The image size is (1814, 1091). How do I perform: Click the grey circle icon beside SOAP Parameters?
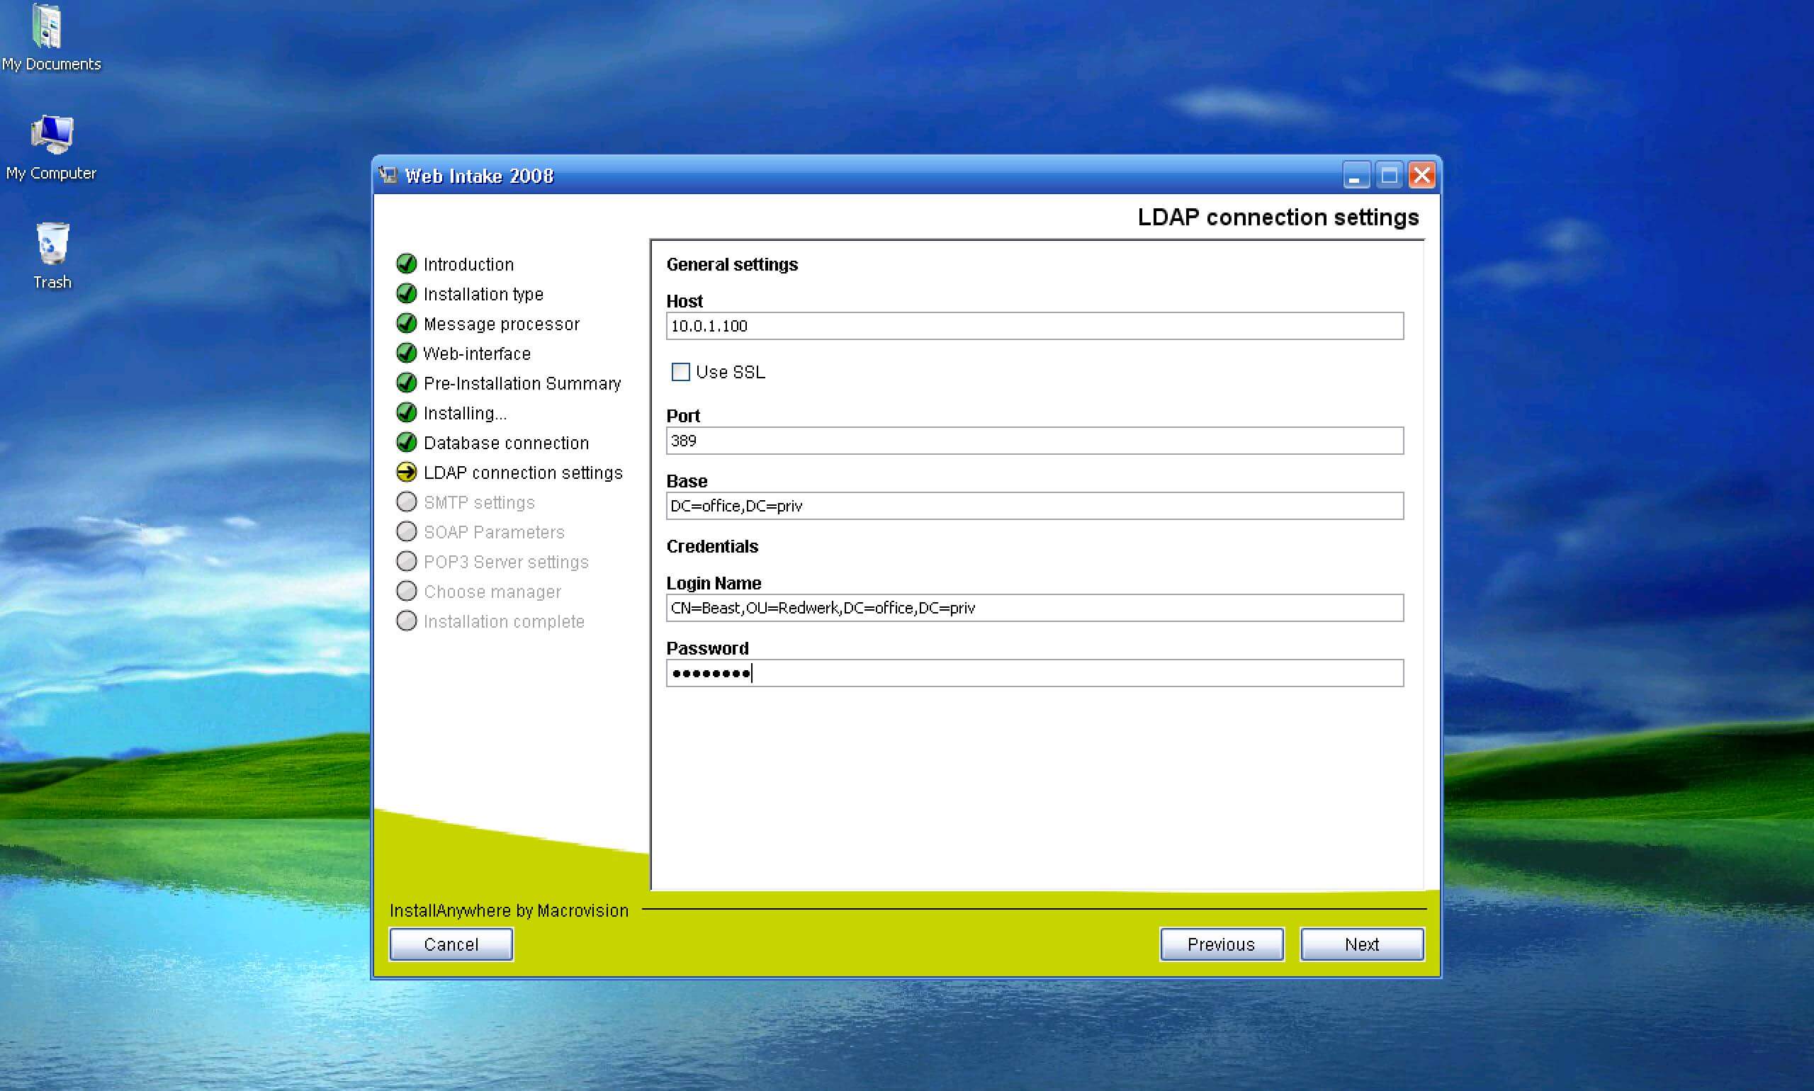407,531
